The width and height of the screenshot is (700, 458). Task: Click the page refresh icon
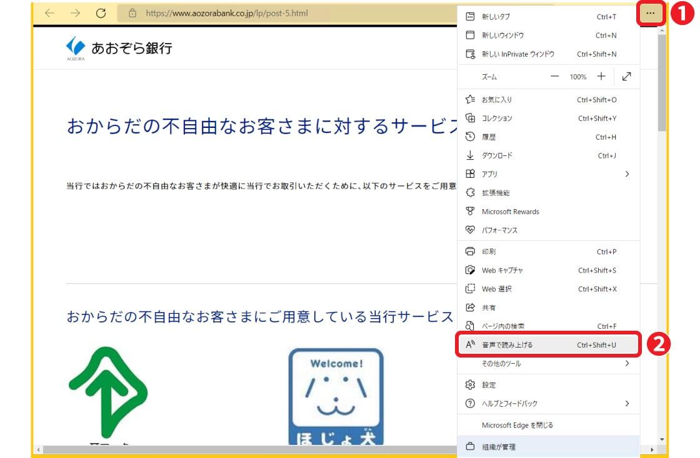pos(101,13)
